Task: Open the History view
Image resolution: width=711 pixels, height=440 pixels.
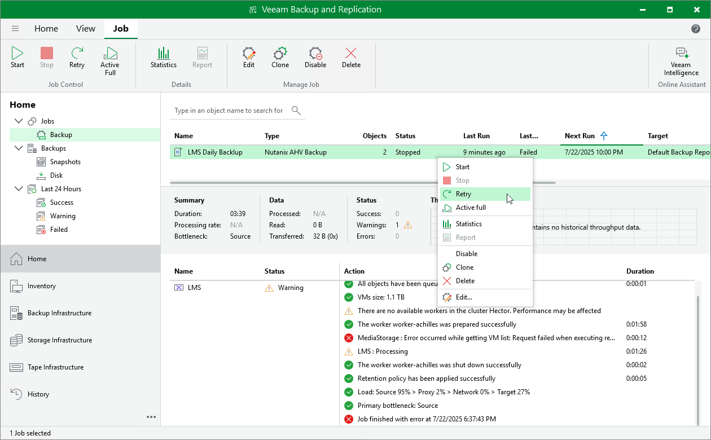Action: [x=80, y=394]
